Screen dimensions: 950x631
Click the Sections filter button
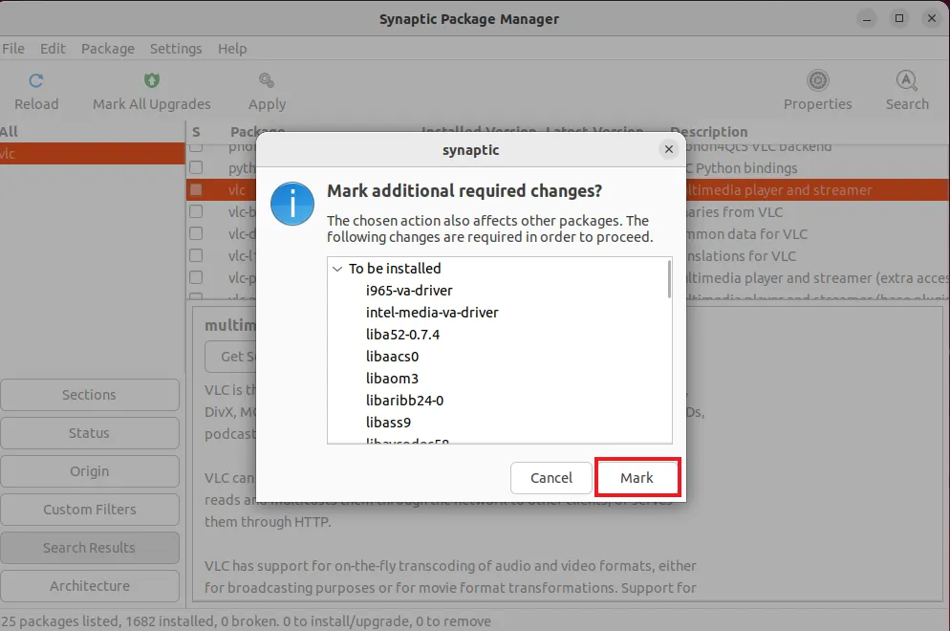[90, 395]
